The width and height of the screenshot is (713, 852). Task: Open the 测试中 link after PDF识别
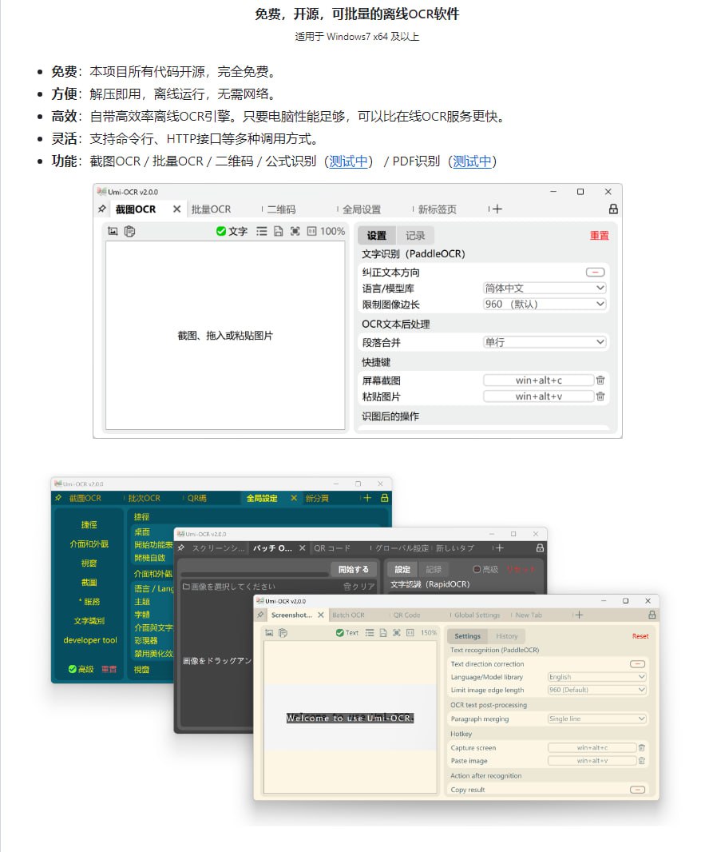pos(472,161)
